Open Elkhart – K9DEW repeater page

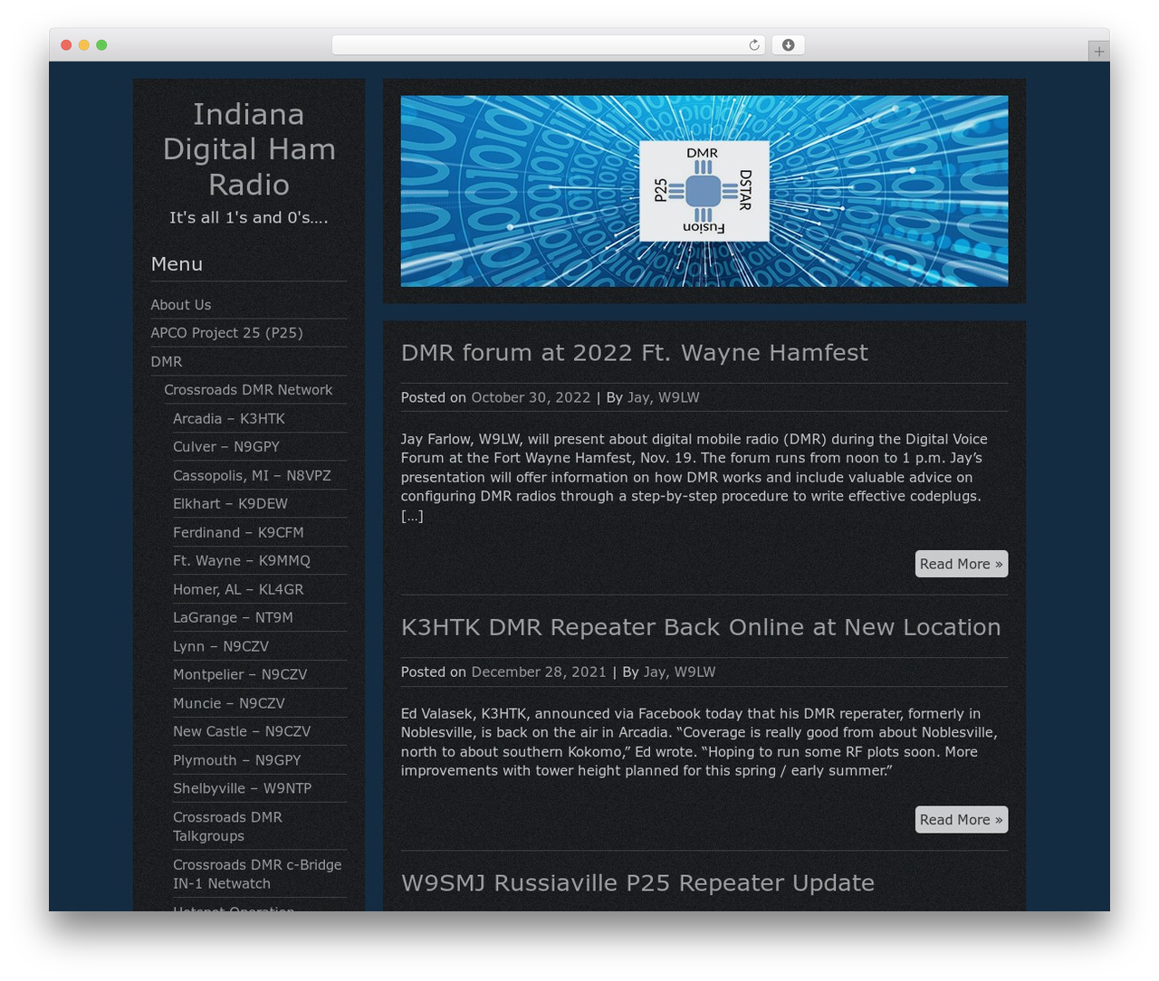(x=230, y=504)
